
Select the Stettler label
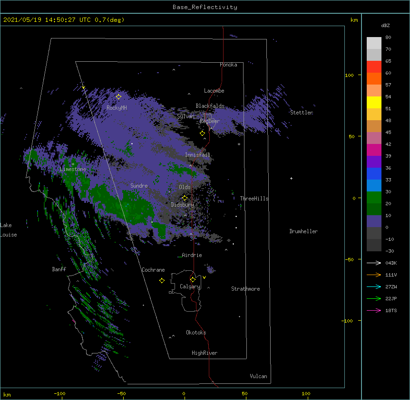(302, 113)
